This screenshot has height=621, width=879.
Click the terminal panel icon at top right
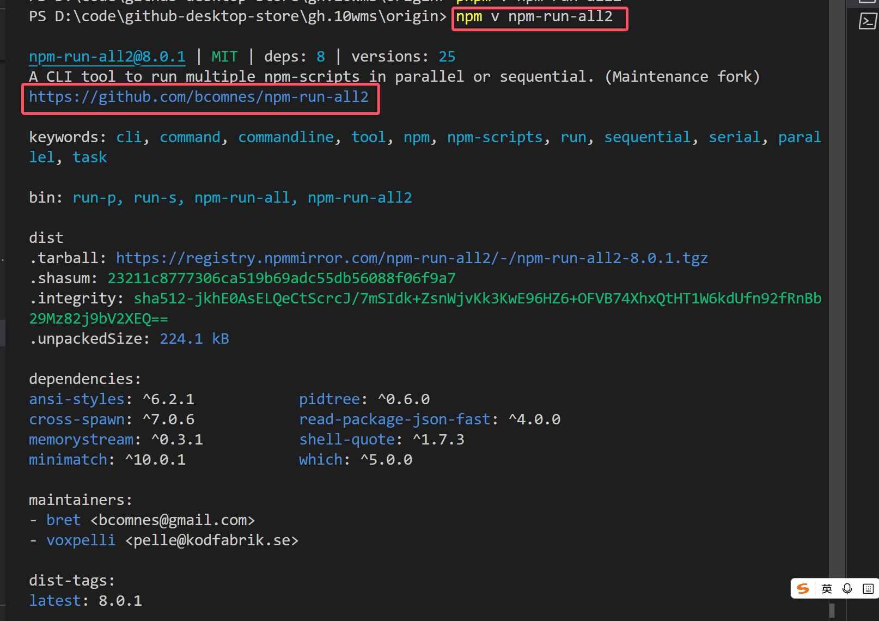[867, 21]
